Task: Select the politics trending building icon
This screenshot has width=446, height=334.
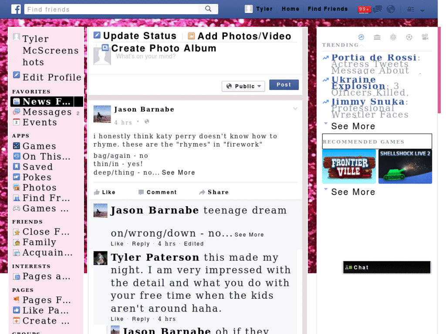Action: pos(377,37)
